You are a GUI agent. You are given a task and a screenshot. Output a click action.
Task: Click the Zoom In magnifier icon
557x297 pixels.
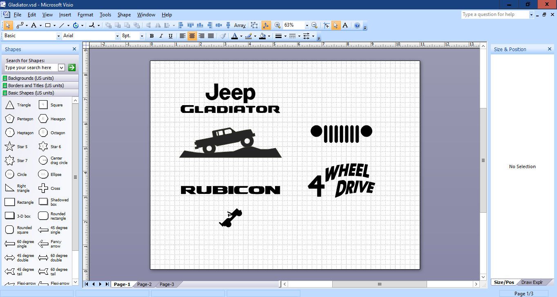[277, 25]
